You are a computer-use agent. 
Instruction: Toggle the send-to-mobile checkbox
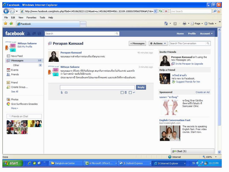122,92
